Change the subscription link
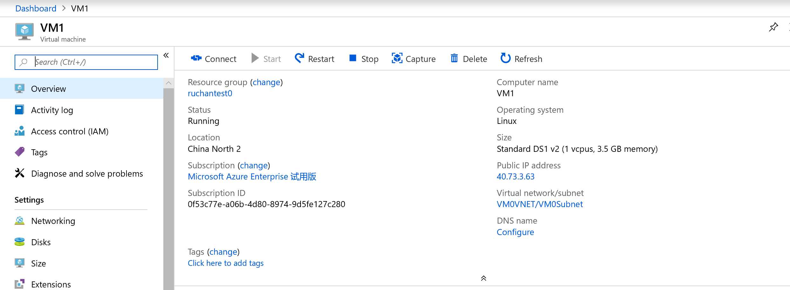 click(x=254, y=165)
